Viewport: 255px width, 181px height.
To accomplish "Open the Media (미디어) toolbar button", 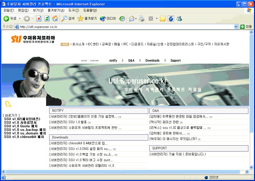I will click(x=108, y=19).
